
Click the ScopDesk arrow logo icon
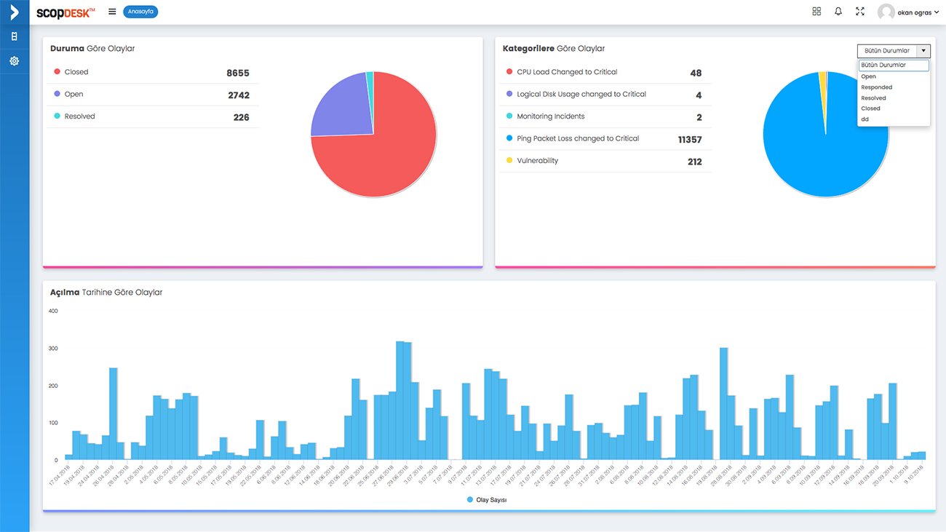click(x=14, y=12)
